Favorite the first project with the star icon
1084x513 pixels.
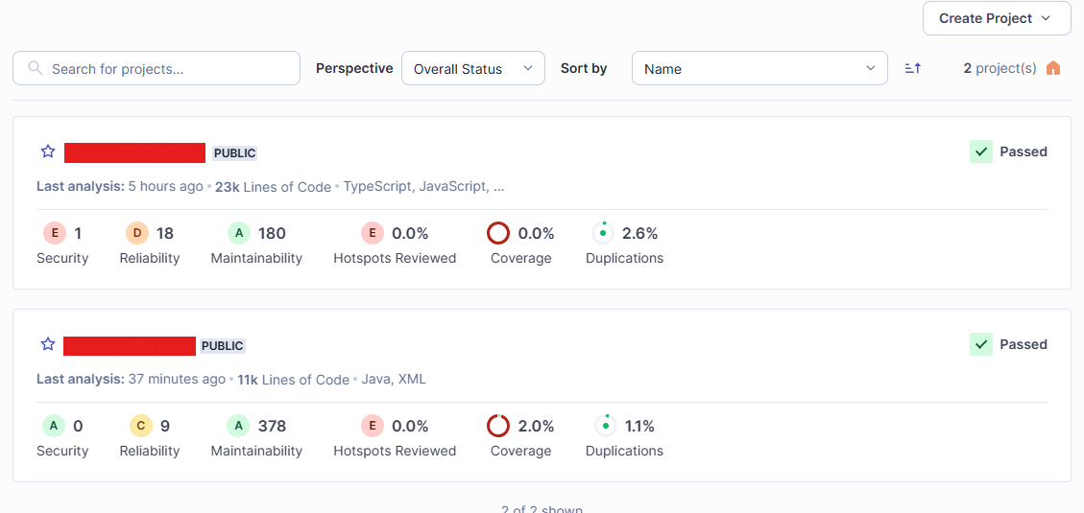point(48,152)
